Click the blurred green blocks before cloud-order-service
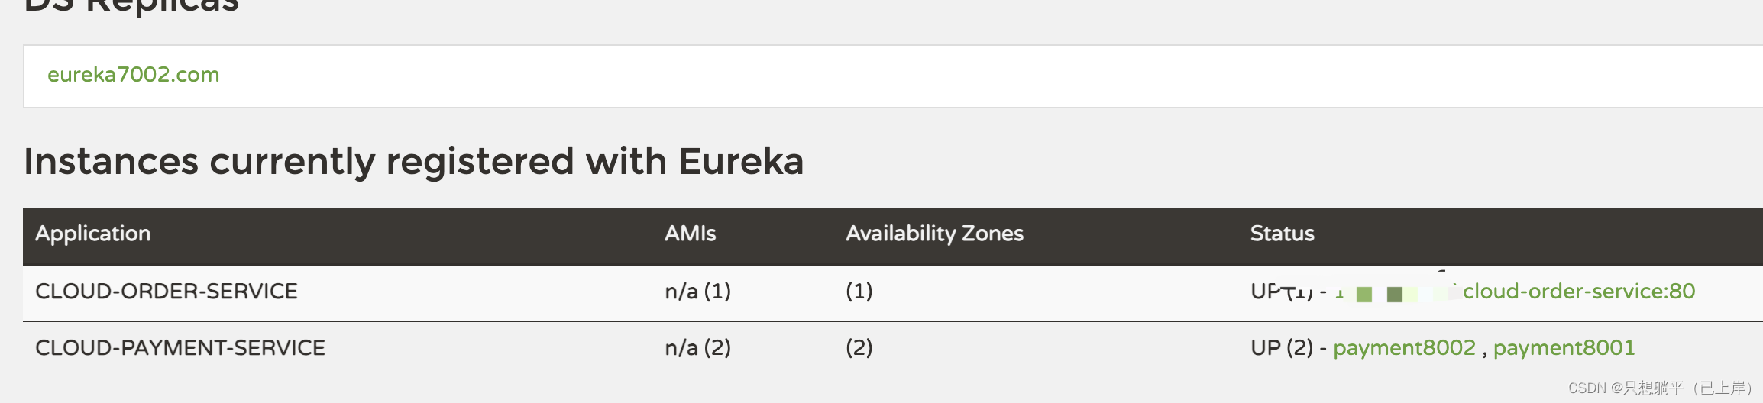 pos(1395,293)
